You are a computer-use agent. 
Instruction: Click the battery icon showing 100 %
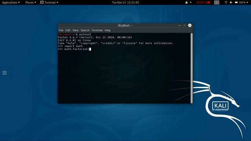[x=236, y=2]
